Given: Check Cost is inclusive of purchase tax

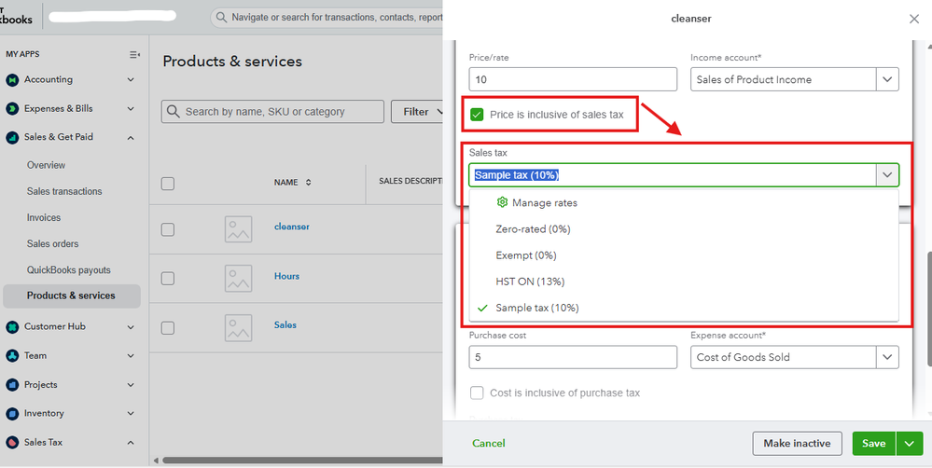Looking at the screenshot, I should coord(477,393).
